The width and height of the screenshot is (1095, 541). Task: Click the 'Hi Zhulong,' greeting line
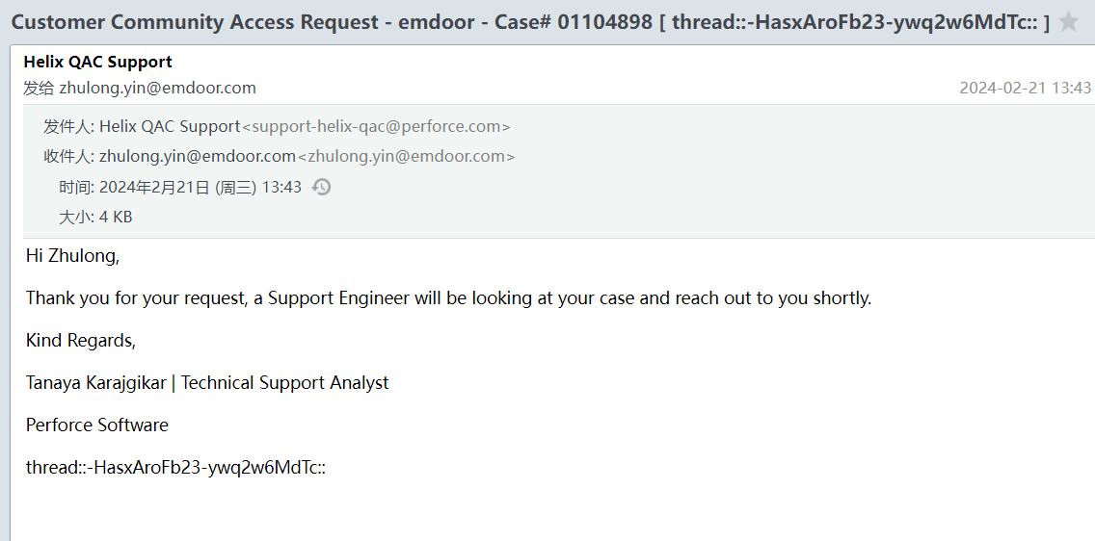(72, 256)
